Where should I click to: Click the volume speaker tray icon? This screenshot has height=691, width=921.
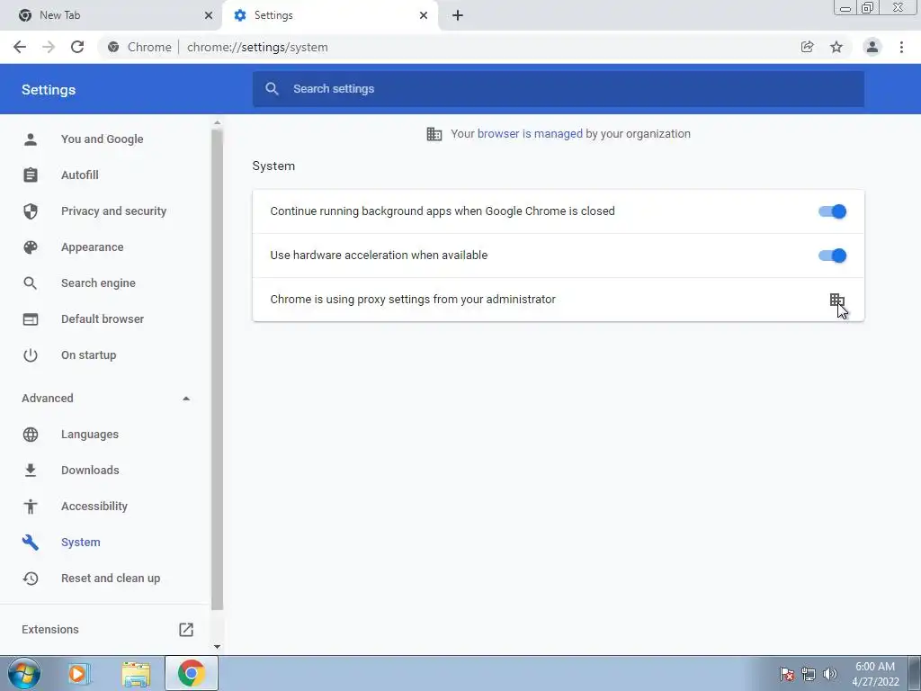tap(830, 674)
